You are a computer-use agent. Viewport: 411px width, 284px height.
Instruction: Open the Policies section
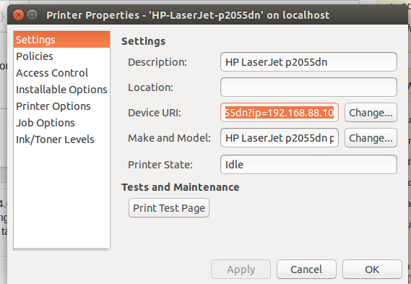coord(61,56)
